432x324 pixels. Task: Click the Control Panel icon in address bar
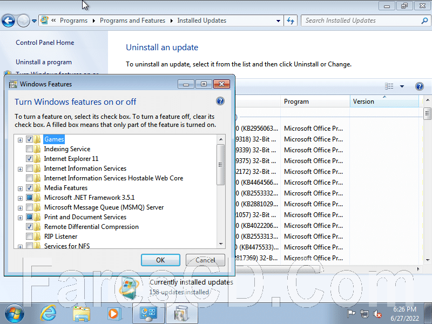pyautogui.click(x=44, y=21)
